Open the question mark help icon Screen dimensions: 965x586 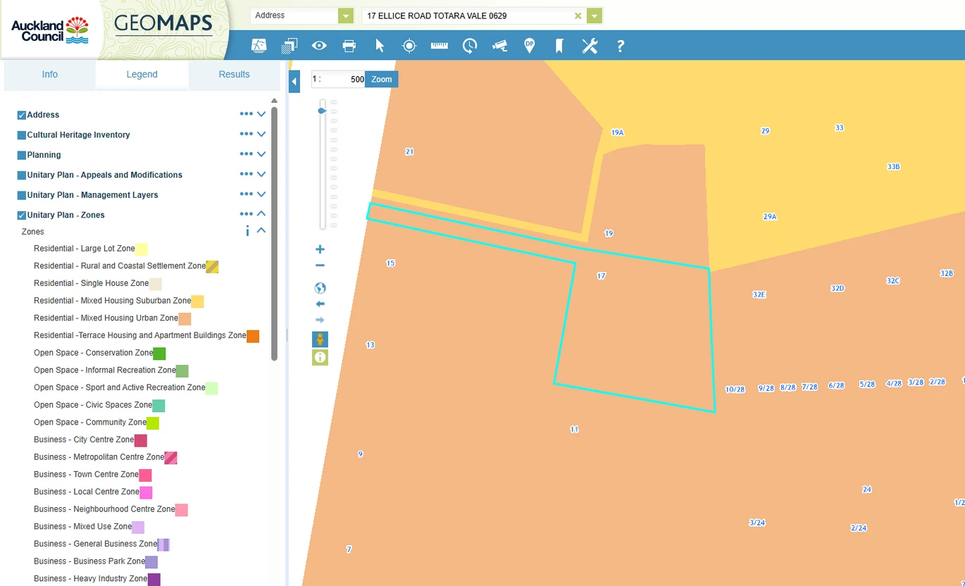pos(621,46)
